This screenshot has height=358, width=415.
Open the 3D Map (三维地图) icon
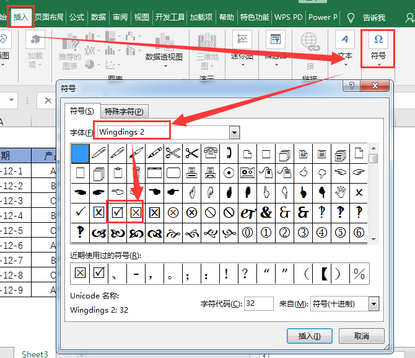click(207, 40)
